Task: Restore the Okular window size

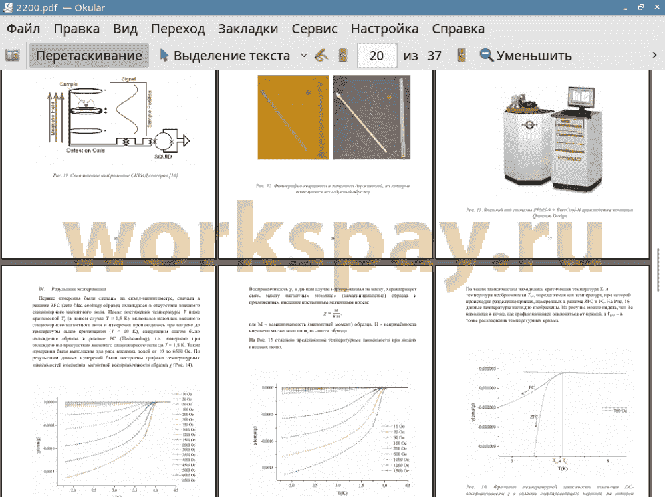Action: click(641, 7)
